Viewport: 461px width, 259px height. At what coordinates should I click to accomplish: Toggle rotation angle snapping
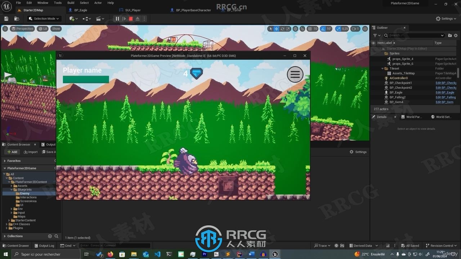323,29
